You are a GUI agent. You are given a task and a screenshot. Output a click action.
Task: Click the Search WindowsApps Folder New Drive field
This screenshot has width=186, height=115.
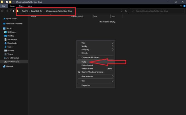point(157,11)
